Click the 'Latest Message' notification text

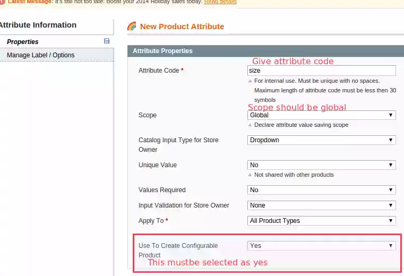click(123, 2)
